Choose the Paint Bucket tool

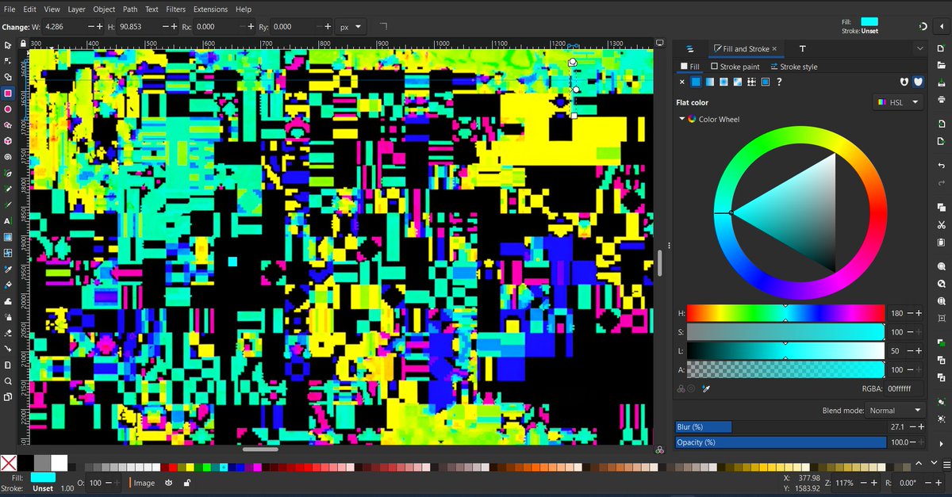[8, 285]
